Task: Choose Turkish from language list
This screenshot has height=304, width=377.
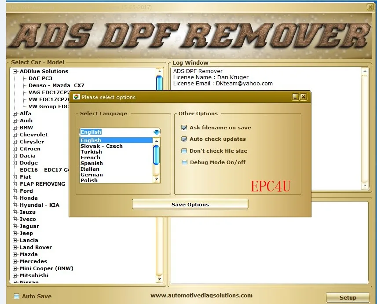Action: (116, 152)
